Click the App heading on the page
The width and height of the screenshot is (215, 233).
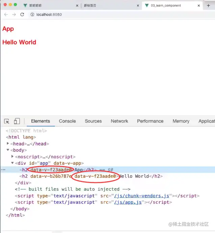[8, 29]
